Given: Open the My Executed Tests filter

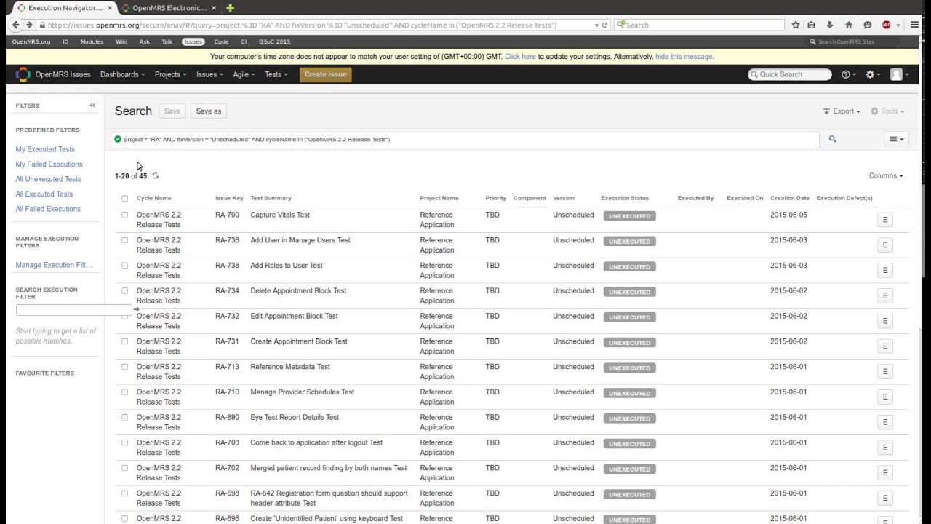Looking at the screenshot, I should tap(45, 149).
